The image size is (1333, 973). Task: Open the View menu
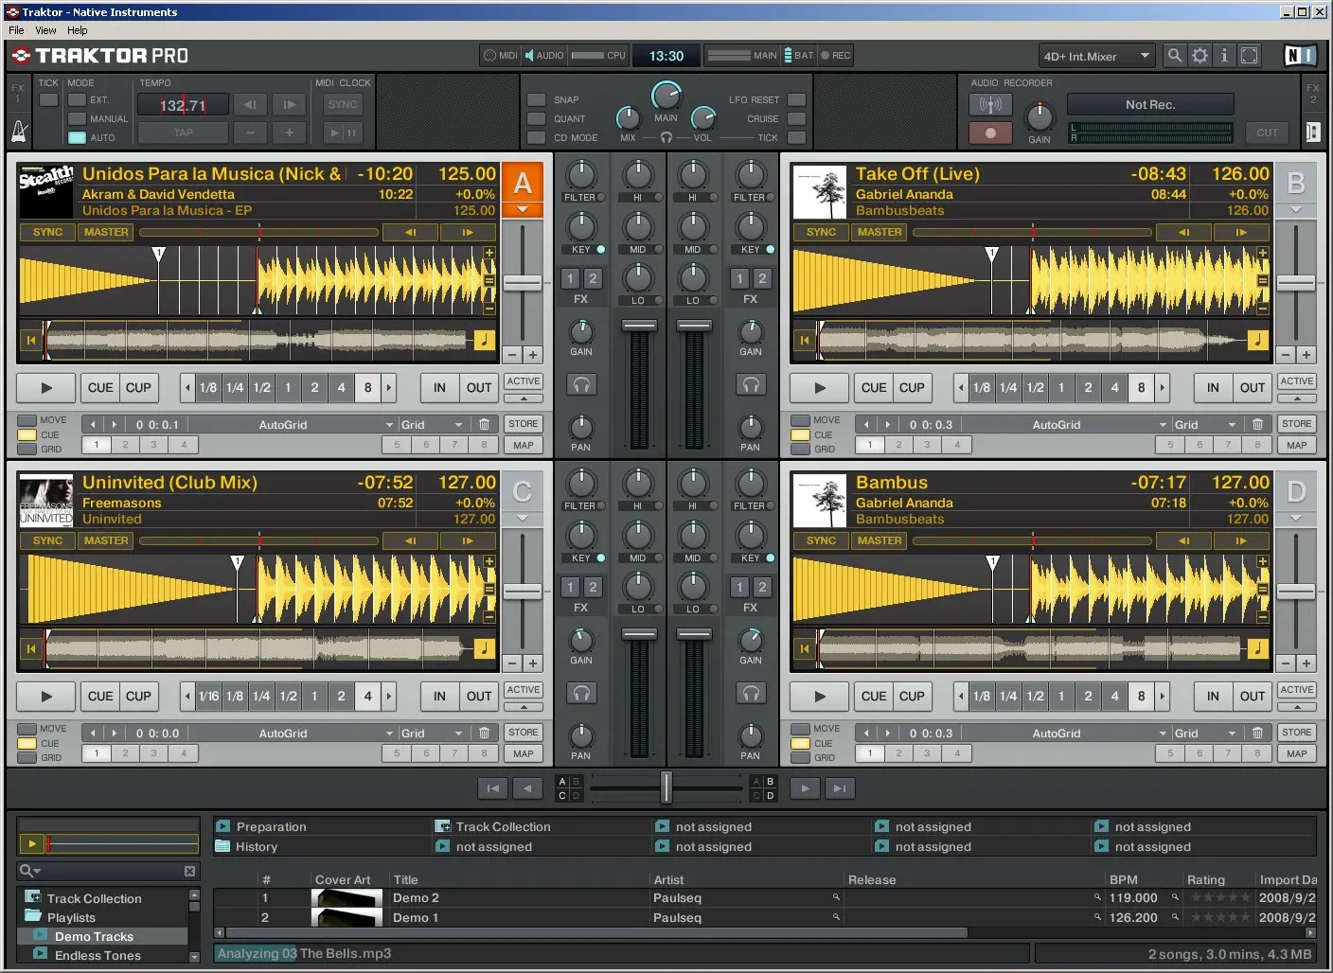pos(44,29)
